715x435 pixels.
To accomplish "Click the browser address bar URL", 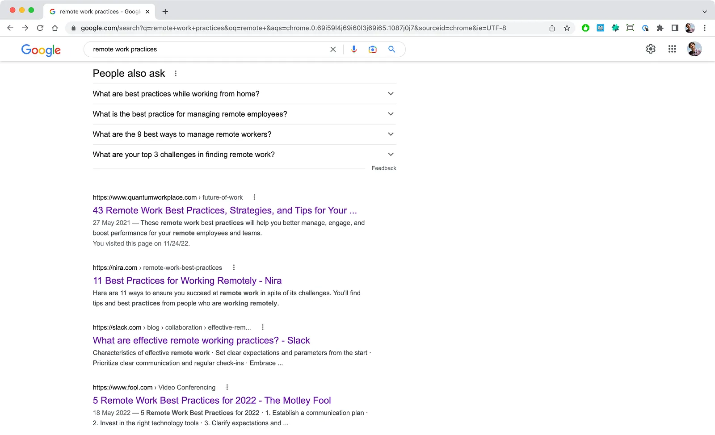I will [x=294, y=28].
